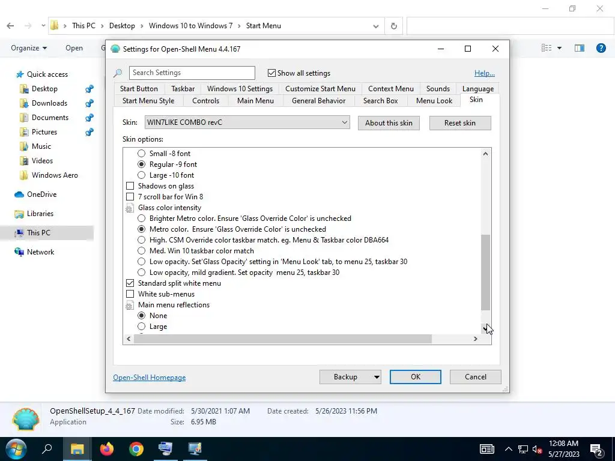Click the Open-Shell shell icon in title bar

115,49
